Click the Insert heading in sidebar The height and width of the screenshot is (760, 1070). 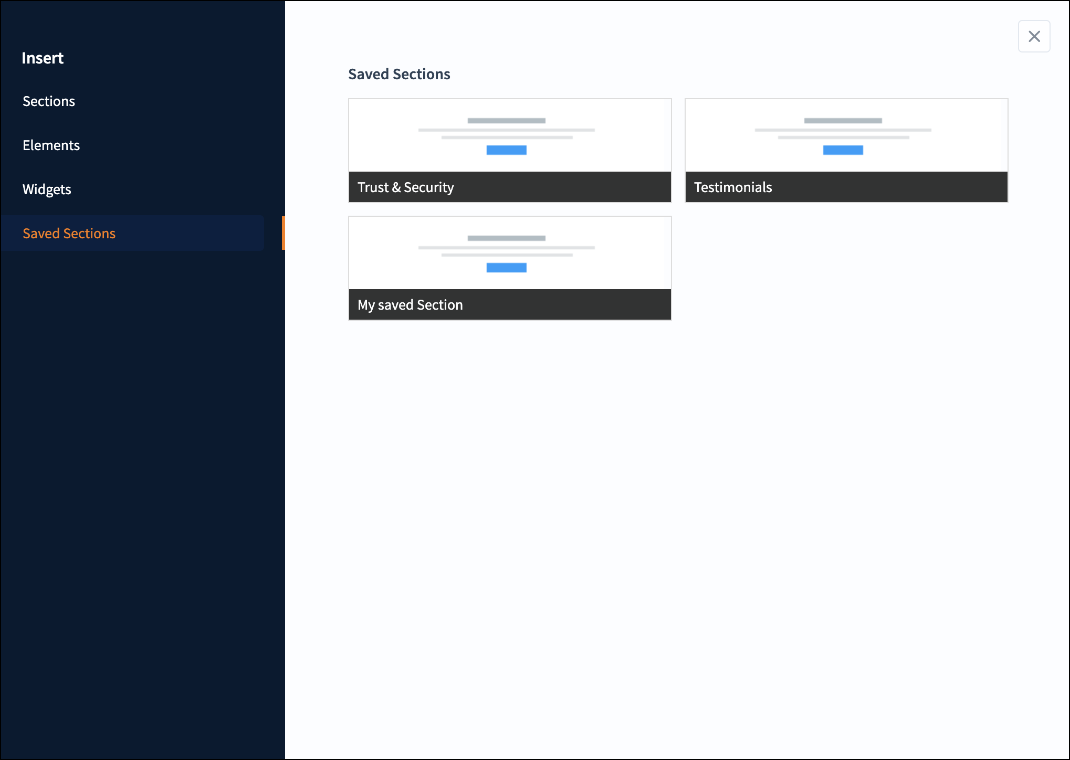pos(43,58)
